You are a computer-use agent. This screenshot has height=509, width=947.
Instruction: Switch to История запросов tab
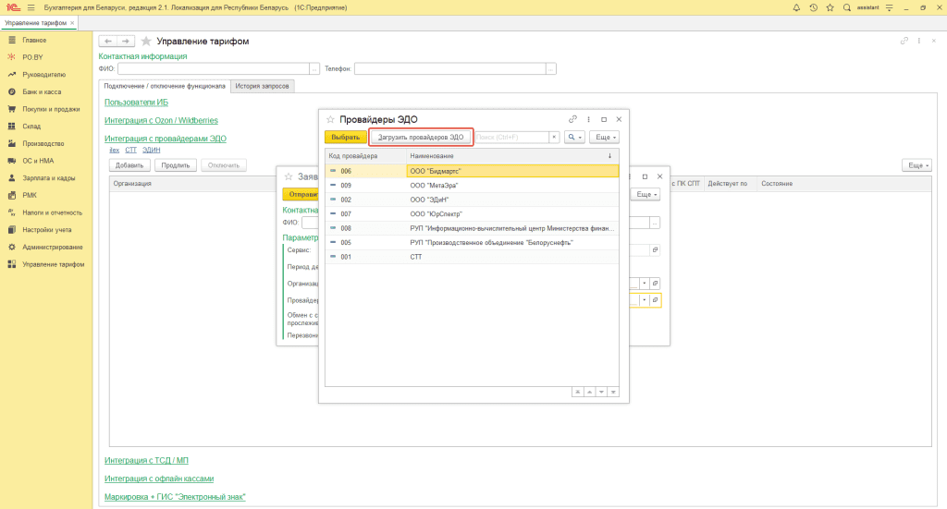263,86
